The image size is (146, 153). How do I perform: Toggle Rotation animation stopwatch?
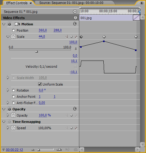coord(14,90)
